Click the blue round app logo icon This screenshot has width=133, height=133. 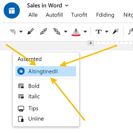click(12, 10)
